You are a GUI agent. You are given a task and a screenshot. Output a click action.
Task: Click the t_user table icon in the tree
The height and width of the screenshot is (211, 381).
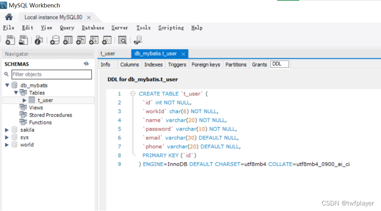point(32,100)
